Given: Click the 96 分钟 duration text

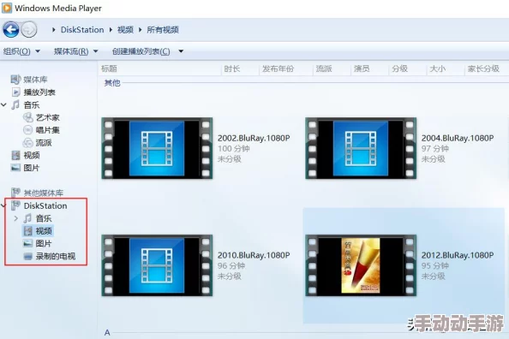Looking at the screenshot, I should tap(231, 265).
